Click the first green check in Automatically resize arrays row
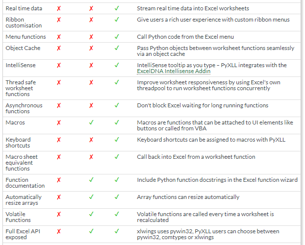This screenshot has height=245, width=305. 91,197
